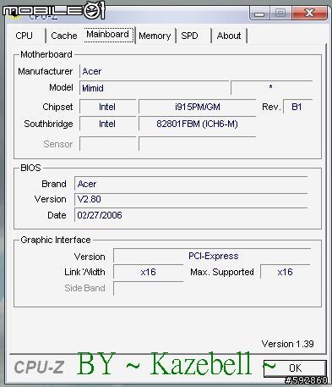Minimize the CPU-Z window
The width and height of the screenshot is (332, 387).
259,13
